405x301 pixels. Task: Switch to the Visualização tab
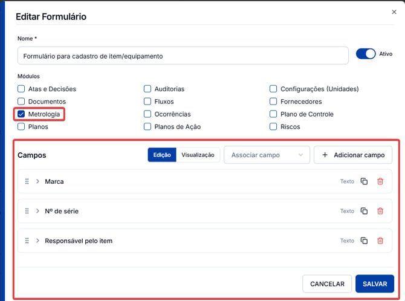tap(198, 155)
